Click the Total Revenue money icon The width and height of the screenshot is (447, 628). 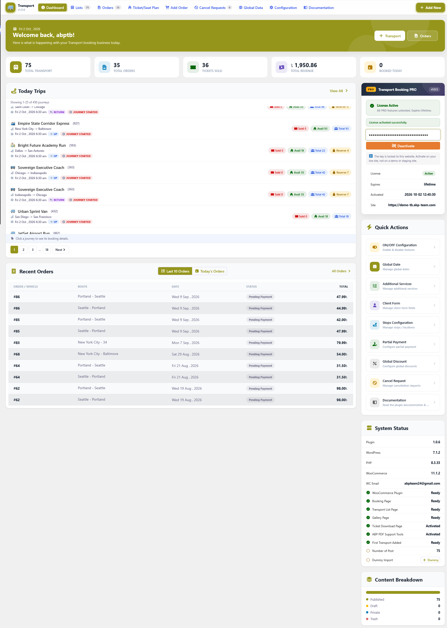[x=281, y=67]
